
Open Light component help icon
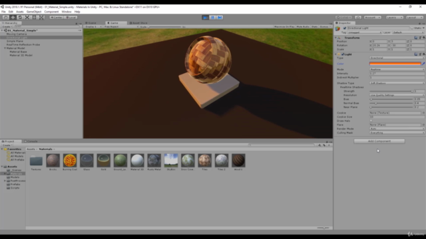click(415, 54)
